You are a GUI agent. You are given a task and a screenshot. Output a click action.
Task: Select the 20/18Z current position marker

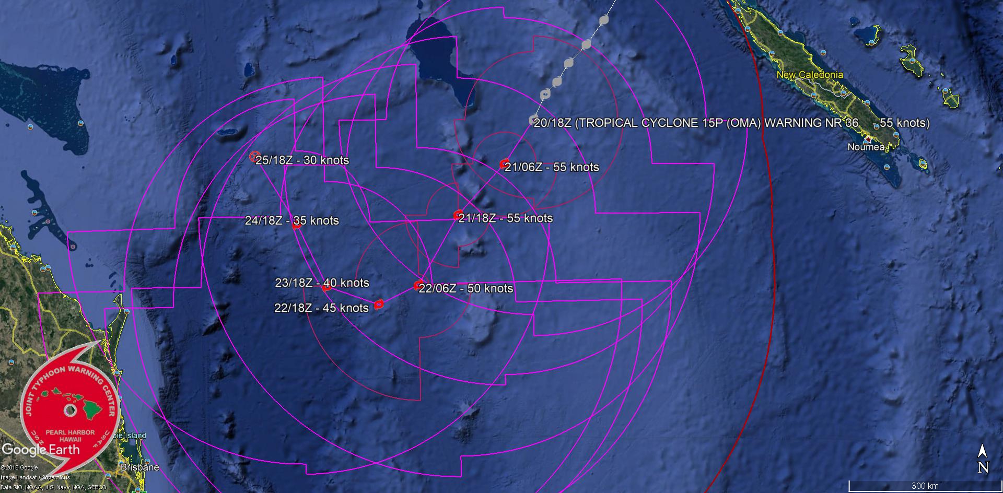533,120
